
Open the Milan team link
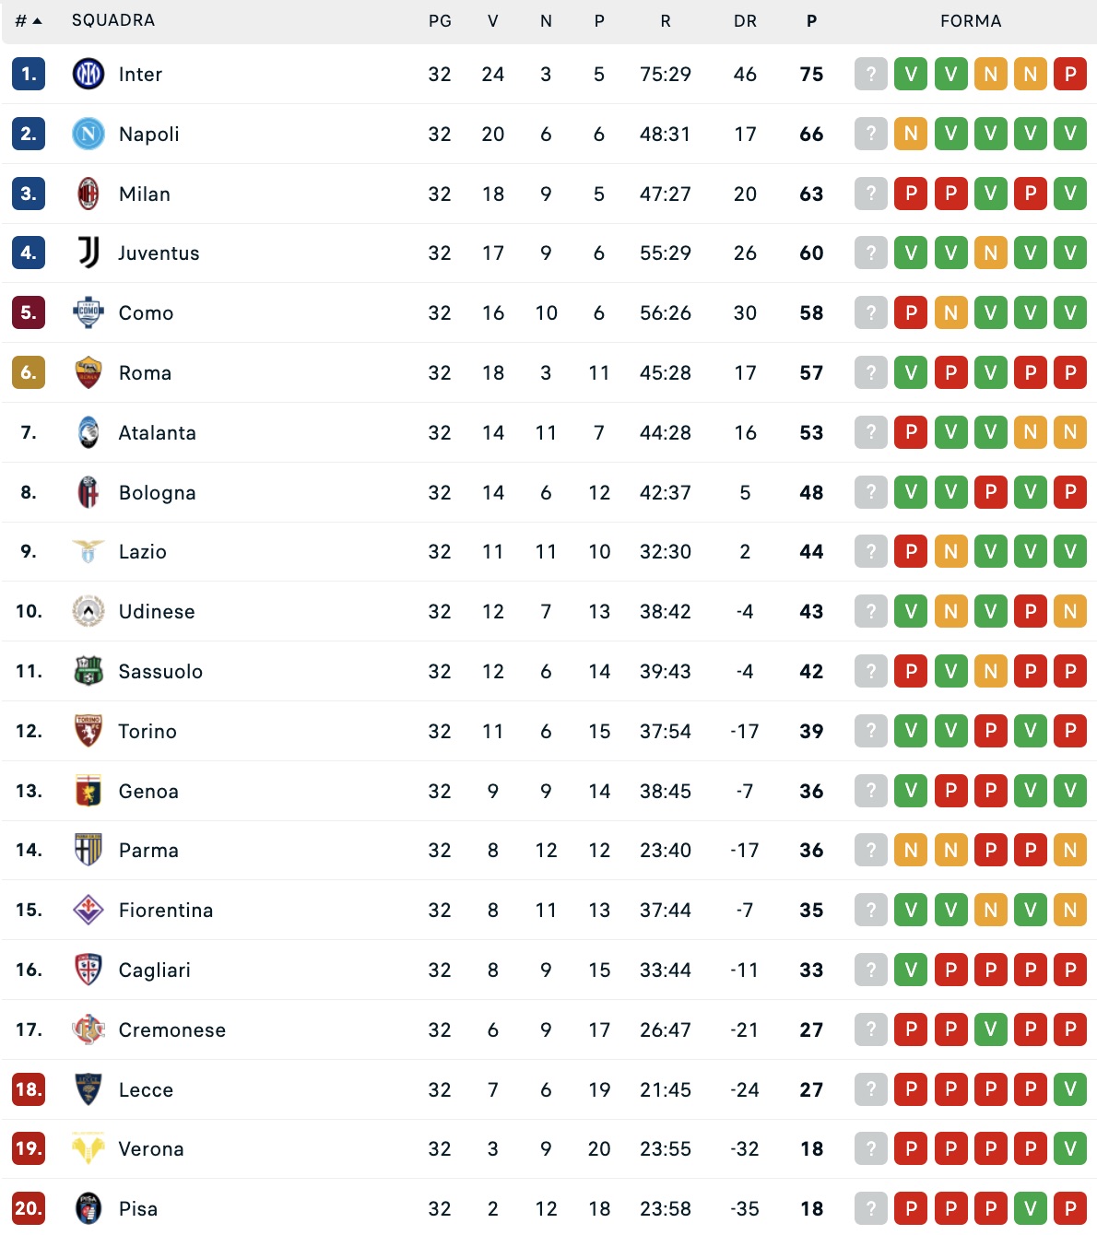(145, 194)
